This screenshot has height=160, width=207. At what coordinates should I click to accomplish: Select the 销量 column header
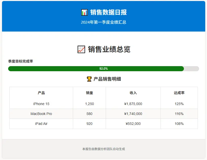89,93
